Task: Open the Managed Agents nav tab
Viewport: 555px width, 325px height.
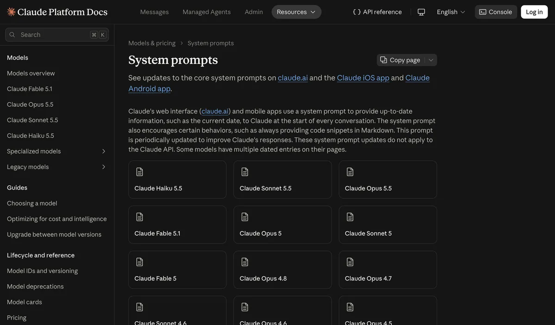Action: point(207,12)
